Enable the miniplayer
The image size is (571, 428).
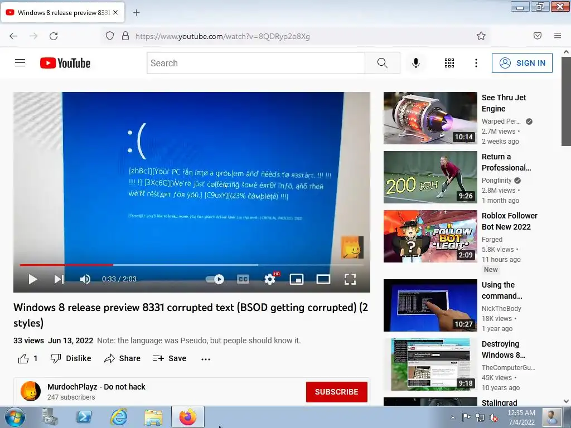pyautogui.click(x=297, y=279)
